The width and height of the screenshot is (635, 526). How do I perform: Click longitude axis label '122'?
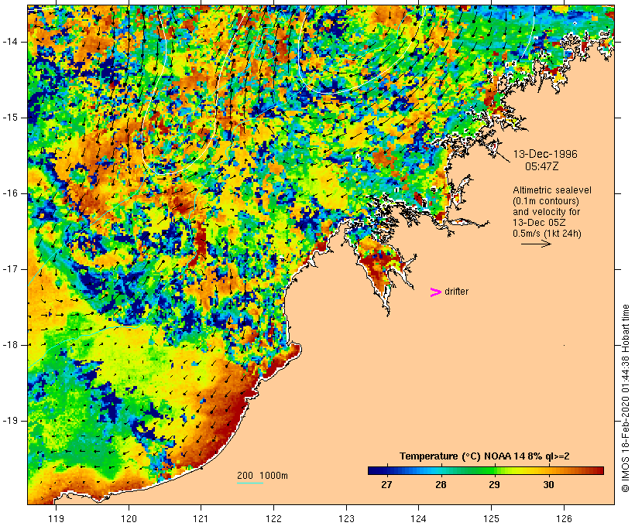pyautogui.click(x=274, y=519)
